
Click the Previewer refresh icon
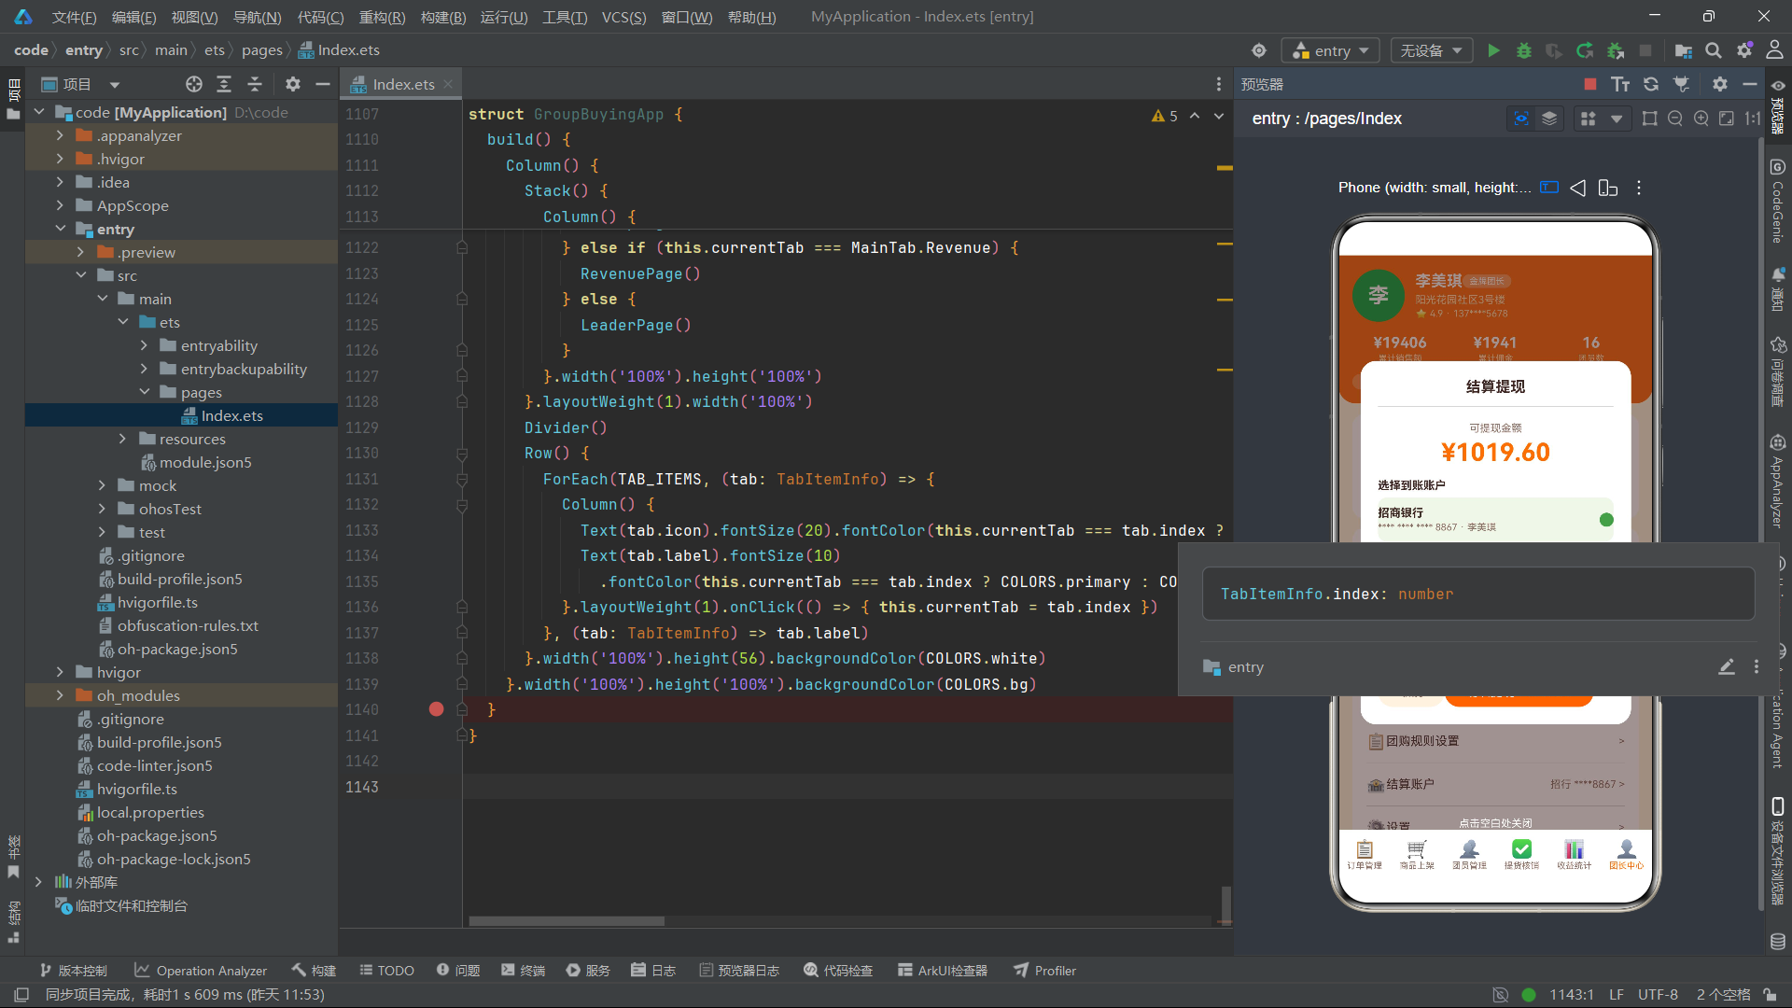pos(1651,84)
